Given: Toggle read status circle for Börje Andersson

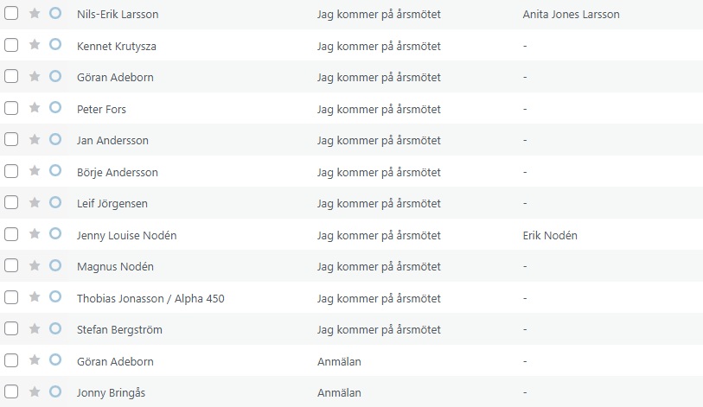Looking at the screenshot, I should tap(55, 171).
